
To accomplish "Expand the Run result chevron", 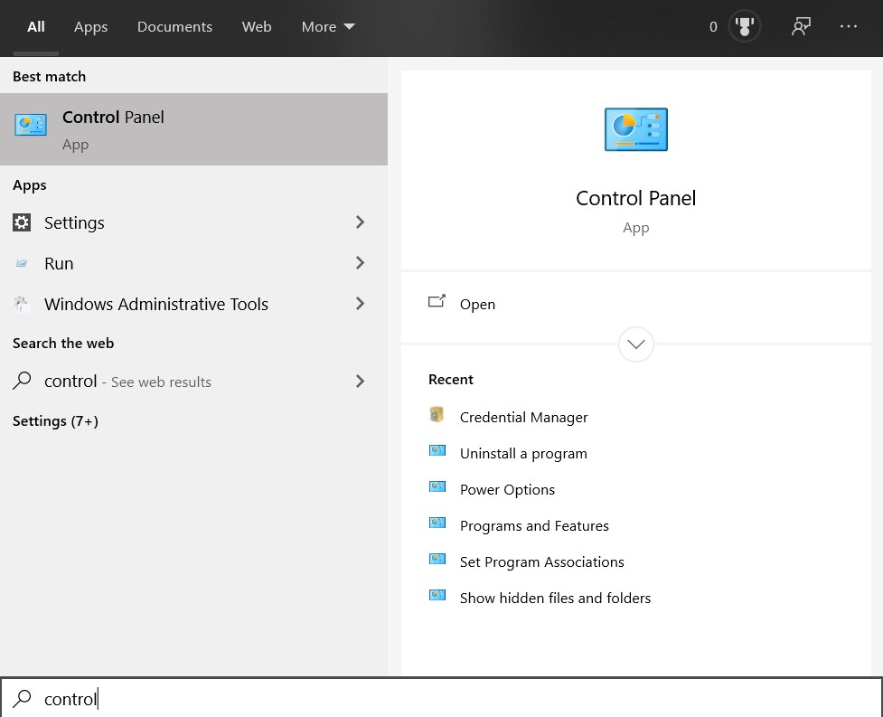I will pos(360,263).
